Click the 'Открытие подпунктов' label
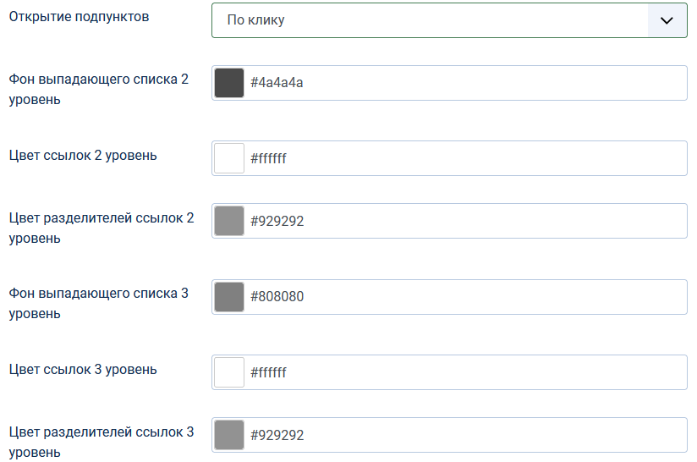Image resolution: width=697 pixels, height=462 pixels. [79, 17]
